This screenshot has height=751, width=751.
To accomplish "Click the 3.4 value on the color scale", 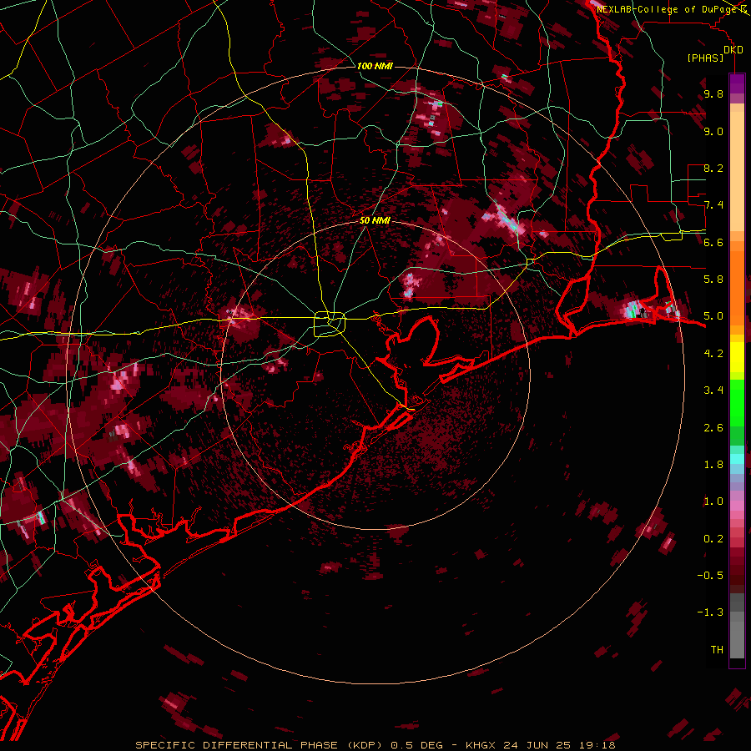I will [713, 390].
